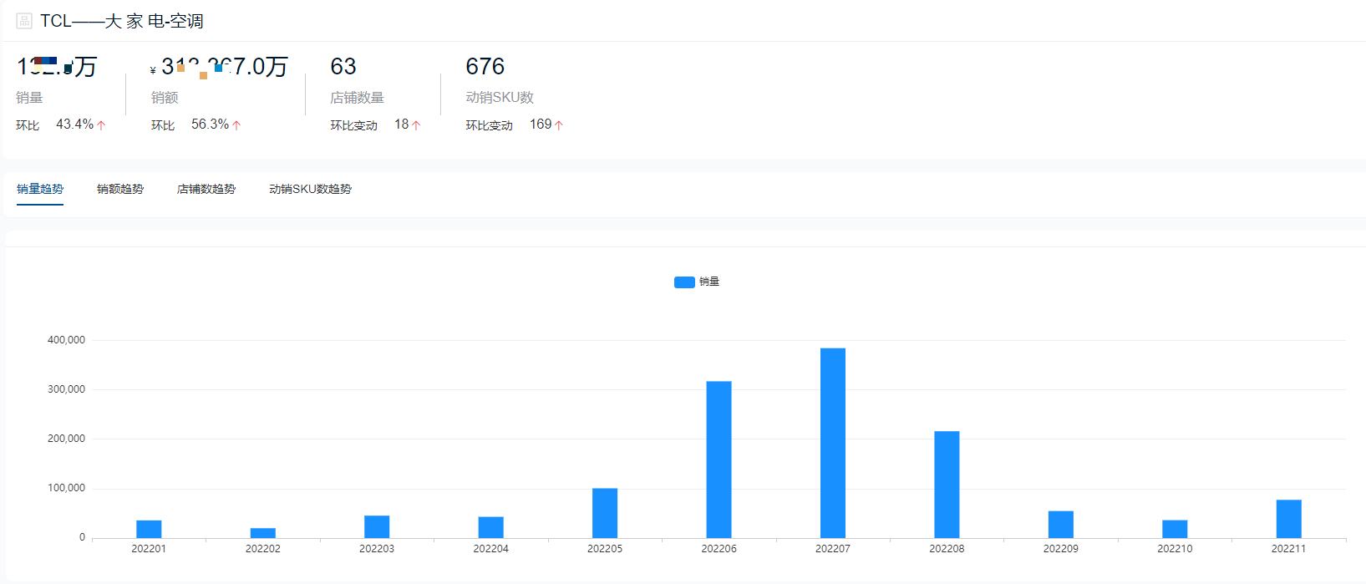Select the 店铺数趋势 tab
Screen dimensions: 1366x584
point(206,190)
